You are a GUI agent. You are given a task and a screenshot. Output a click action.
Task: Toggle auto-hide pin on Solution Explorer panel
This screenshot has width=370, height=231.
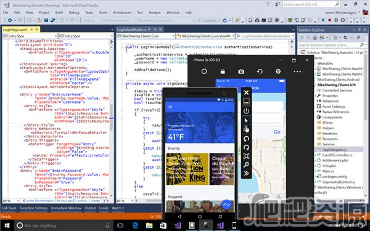point(360,30)
